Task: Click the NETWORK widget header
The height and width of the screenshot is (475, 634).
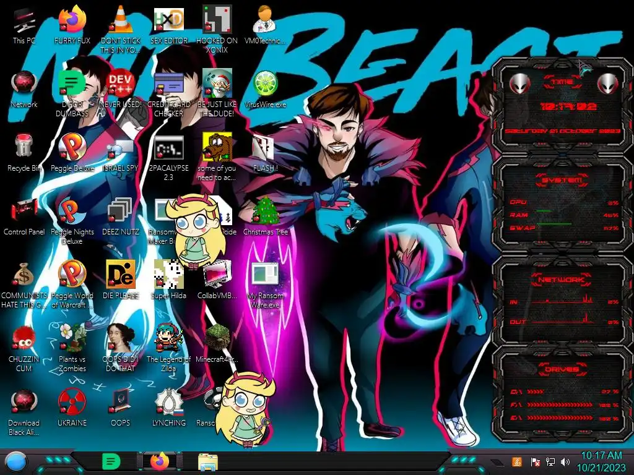Action: pyautogui.click(x=561, y=280)
